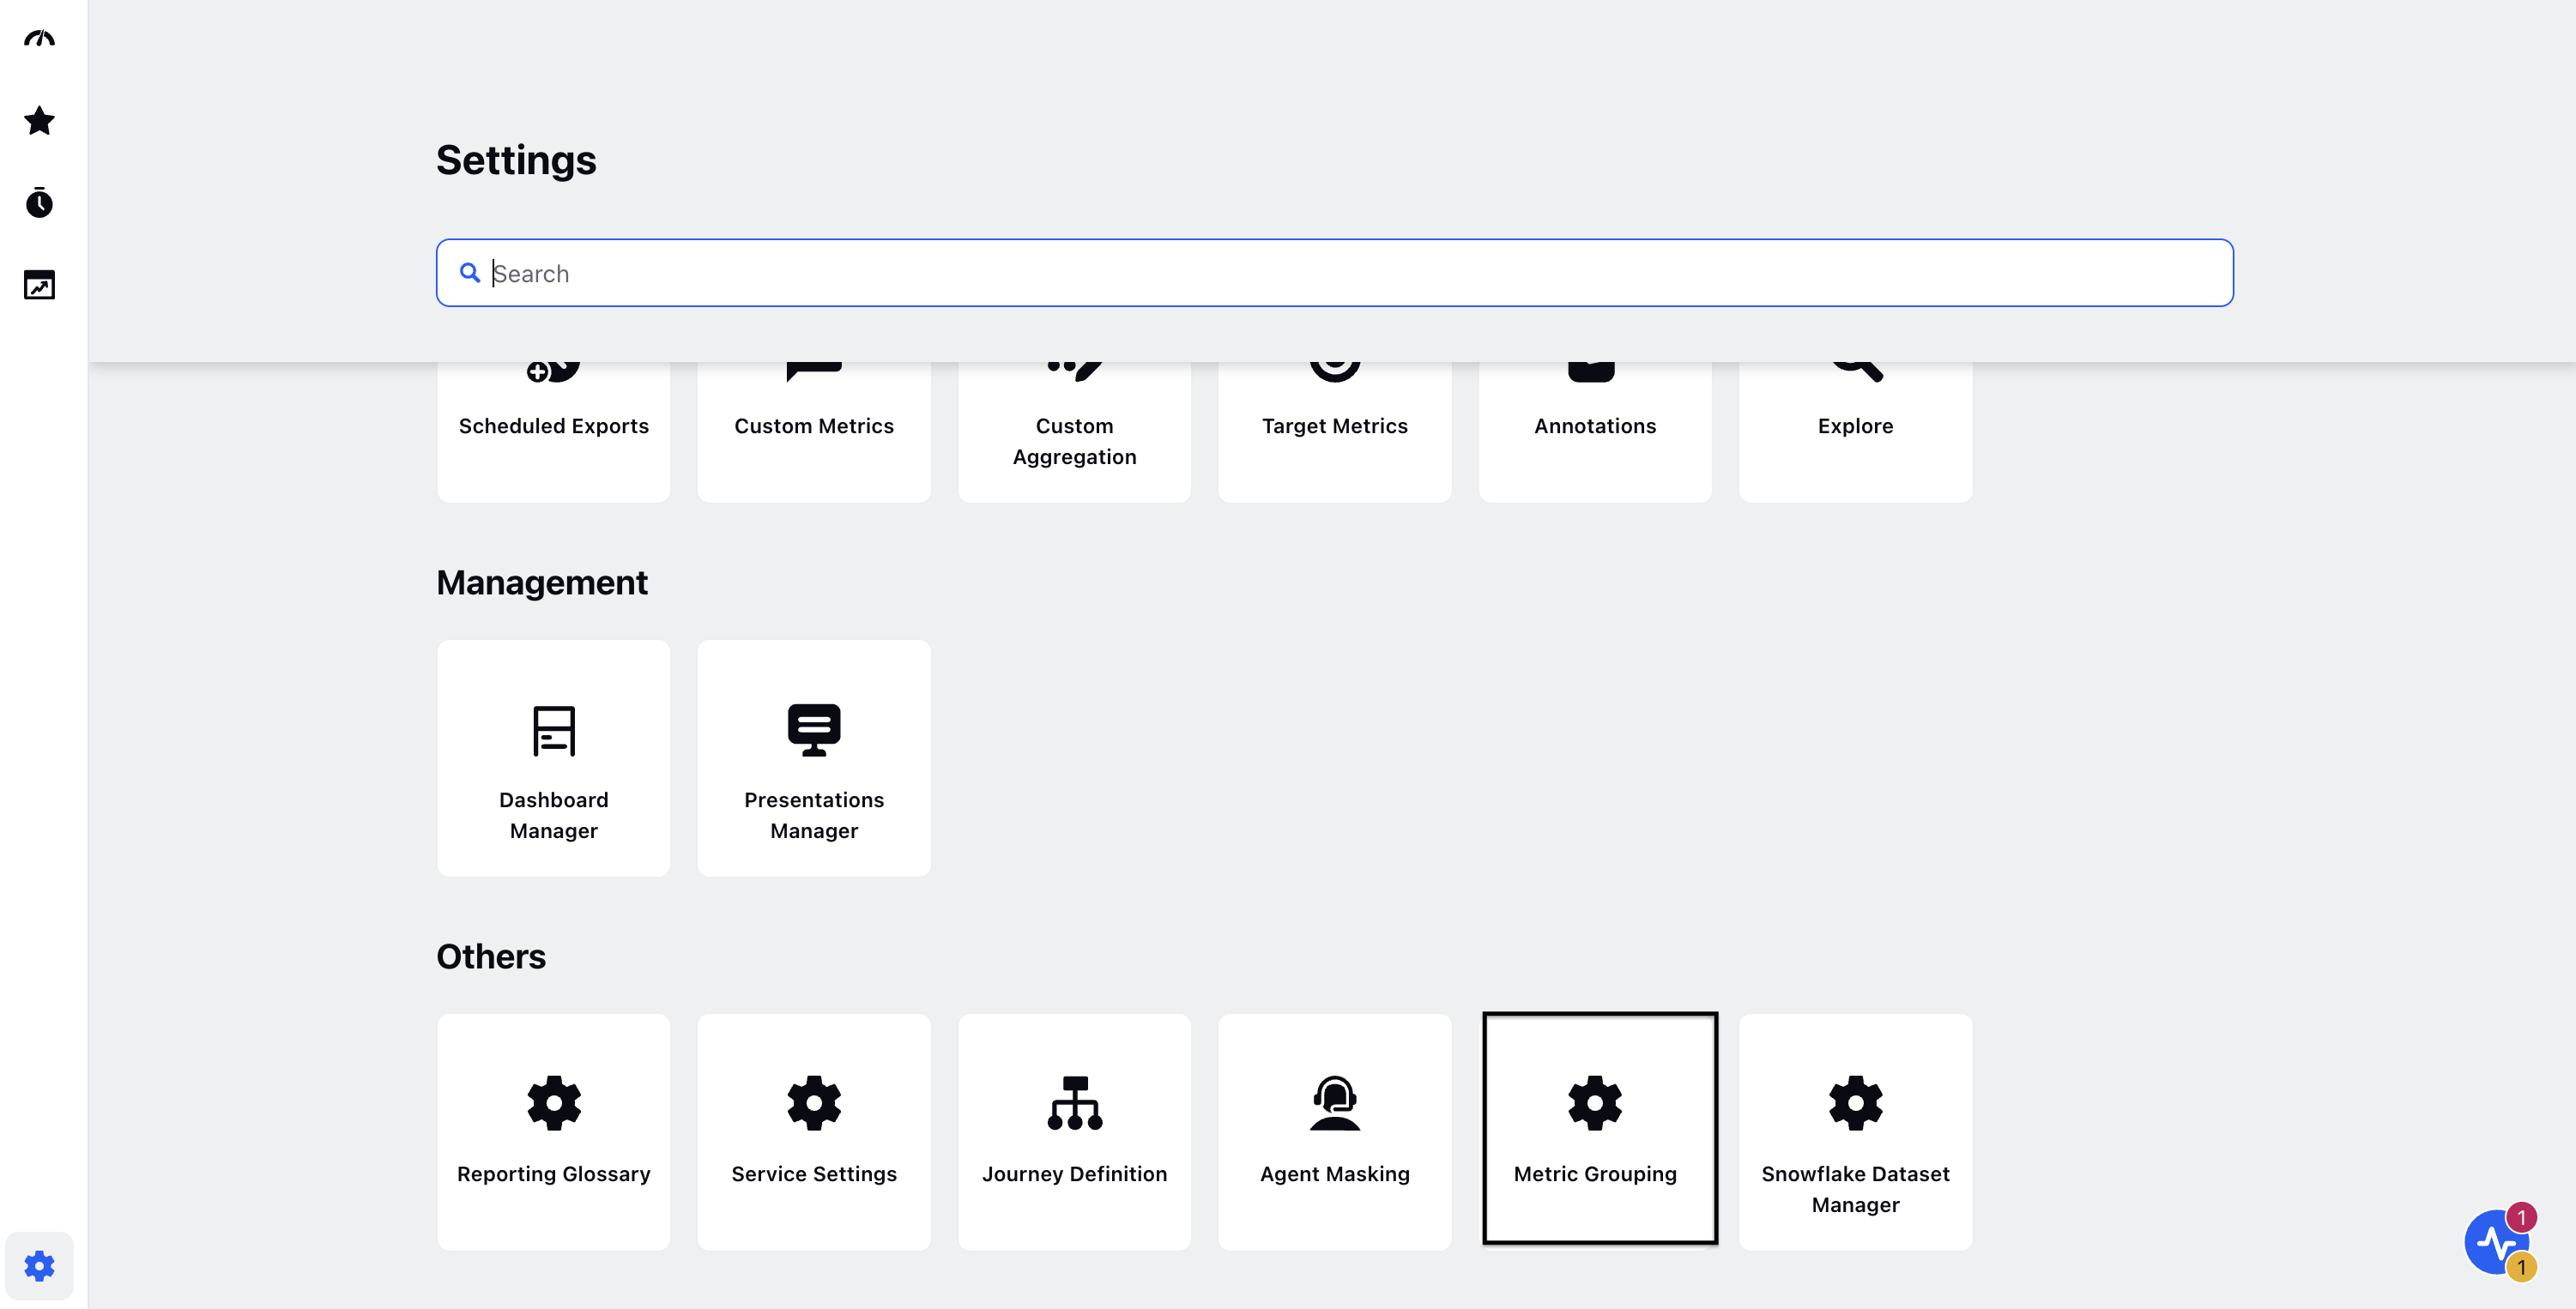Screen dimensions: 2576x1309
Task: Click Presentations Manager label text
Action: (x=814, y=815)
